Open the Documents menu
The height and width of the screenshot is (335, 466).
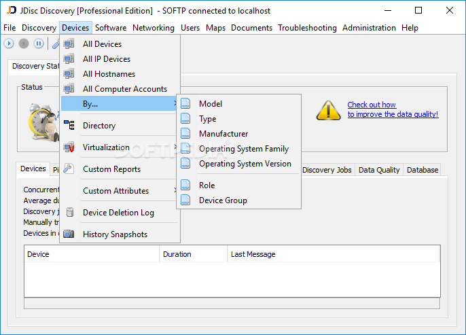click(251, 28)
